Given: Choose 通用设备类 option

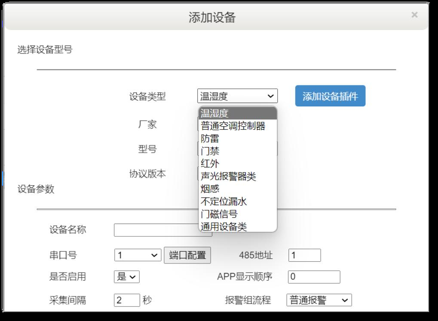Looking at the screenshot, I should [237, 226].
